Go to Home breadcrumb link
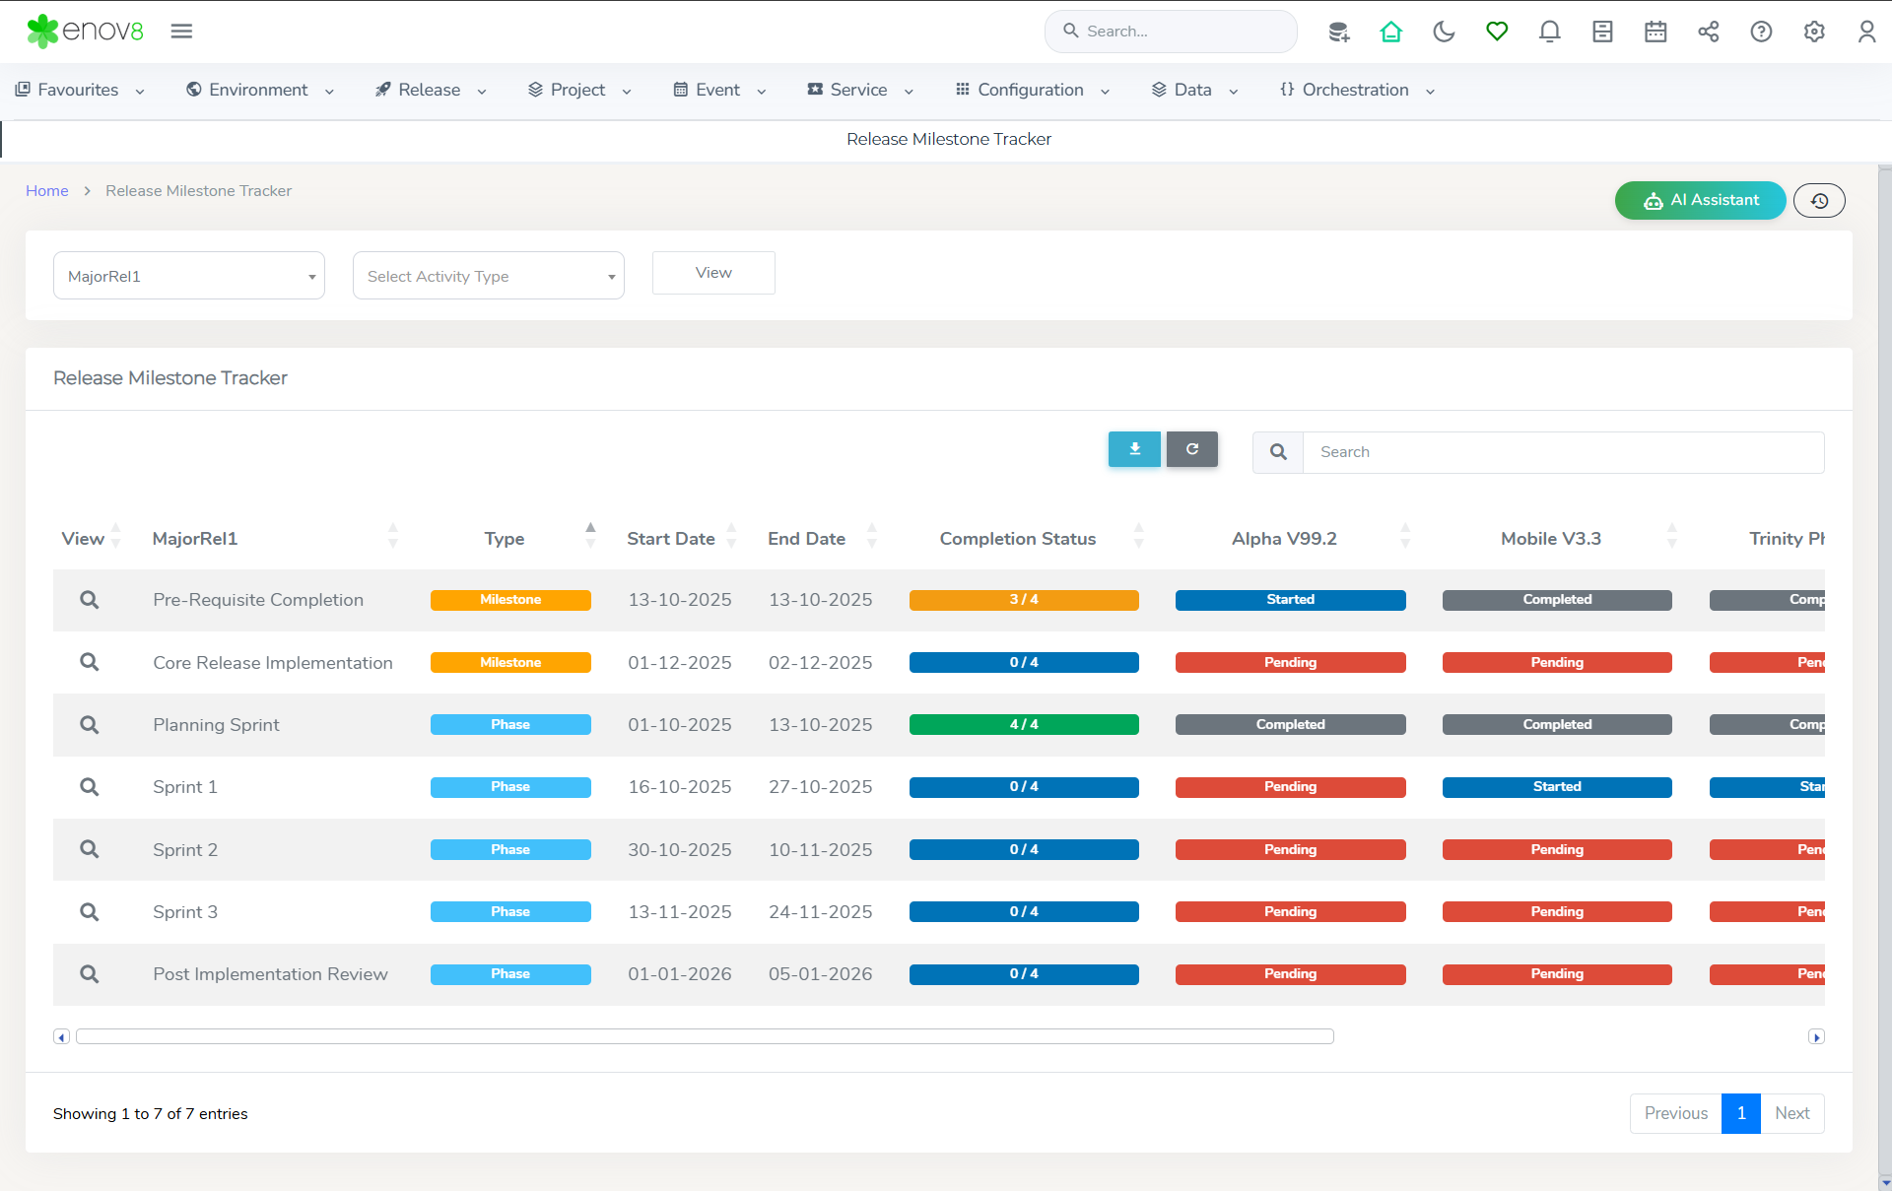The image size is (1892, 1191). pyautogui.click(x=46, y=191)
